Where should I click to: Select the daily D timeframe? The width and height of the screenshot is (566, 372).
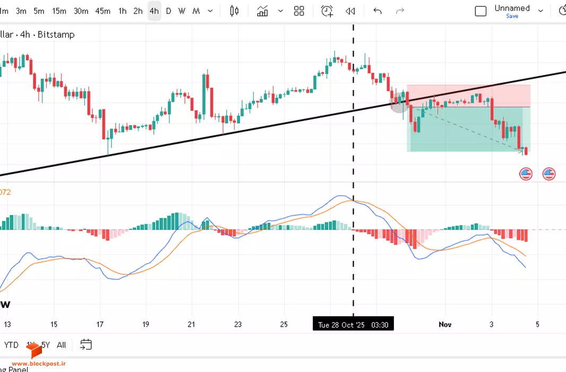168,11
